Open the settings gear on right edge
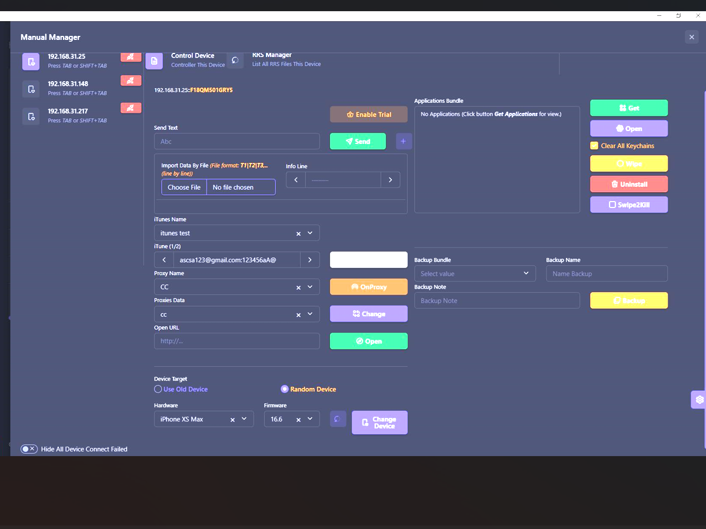This screenshot has height=529, width=706. pos(699,400)
